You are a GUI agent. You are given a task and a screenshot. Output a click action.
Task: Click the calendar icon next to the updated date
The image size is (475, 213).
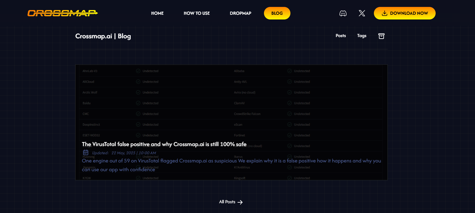click(86, 152)
